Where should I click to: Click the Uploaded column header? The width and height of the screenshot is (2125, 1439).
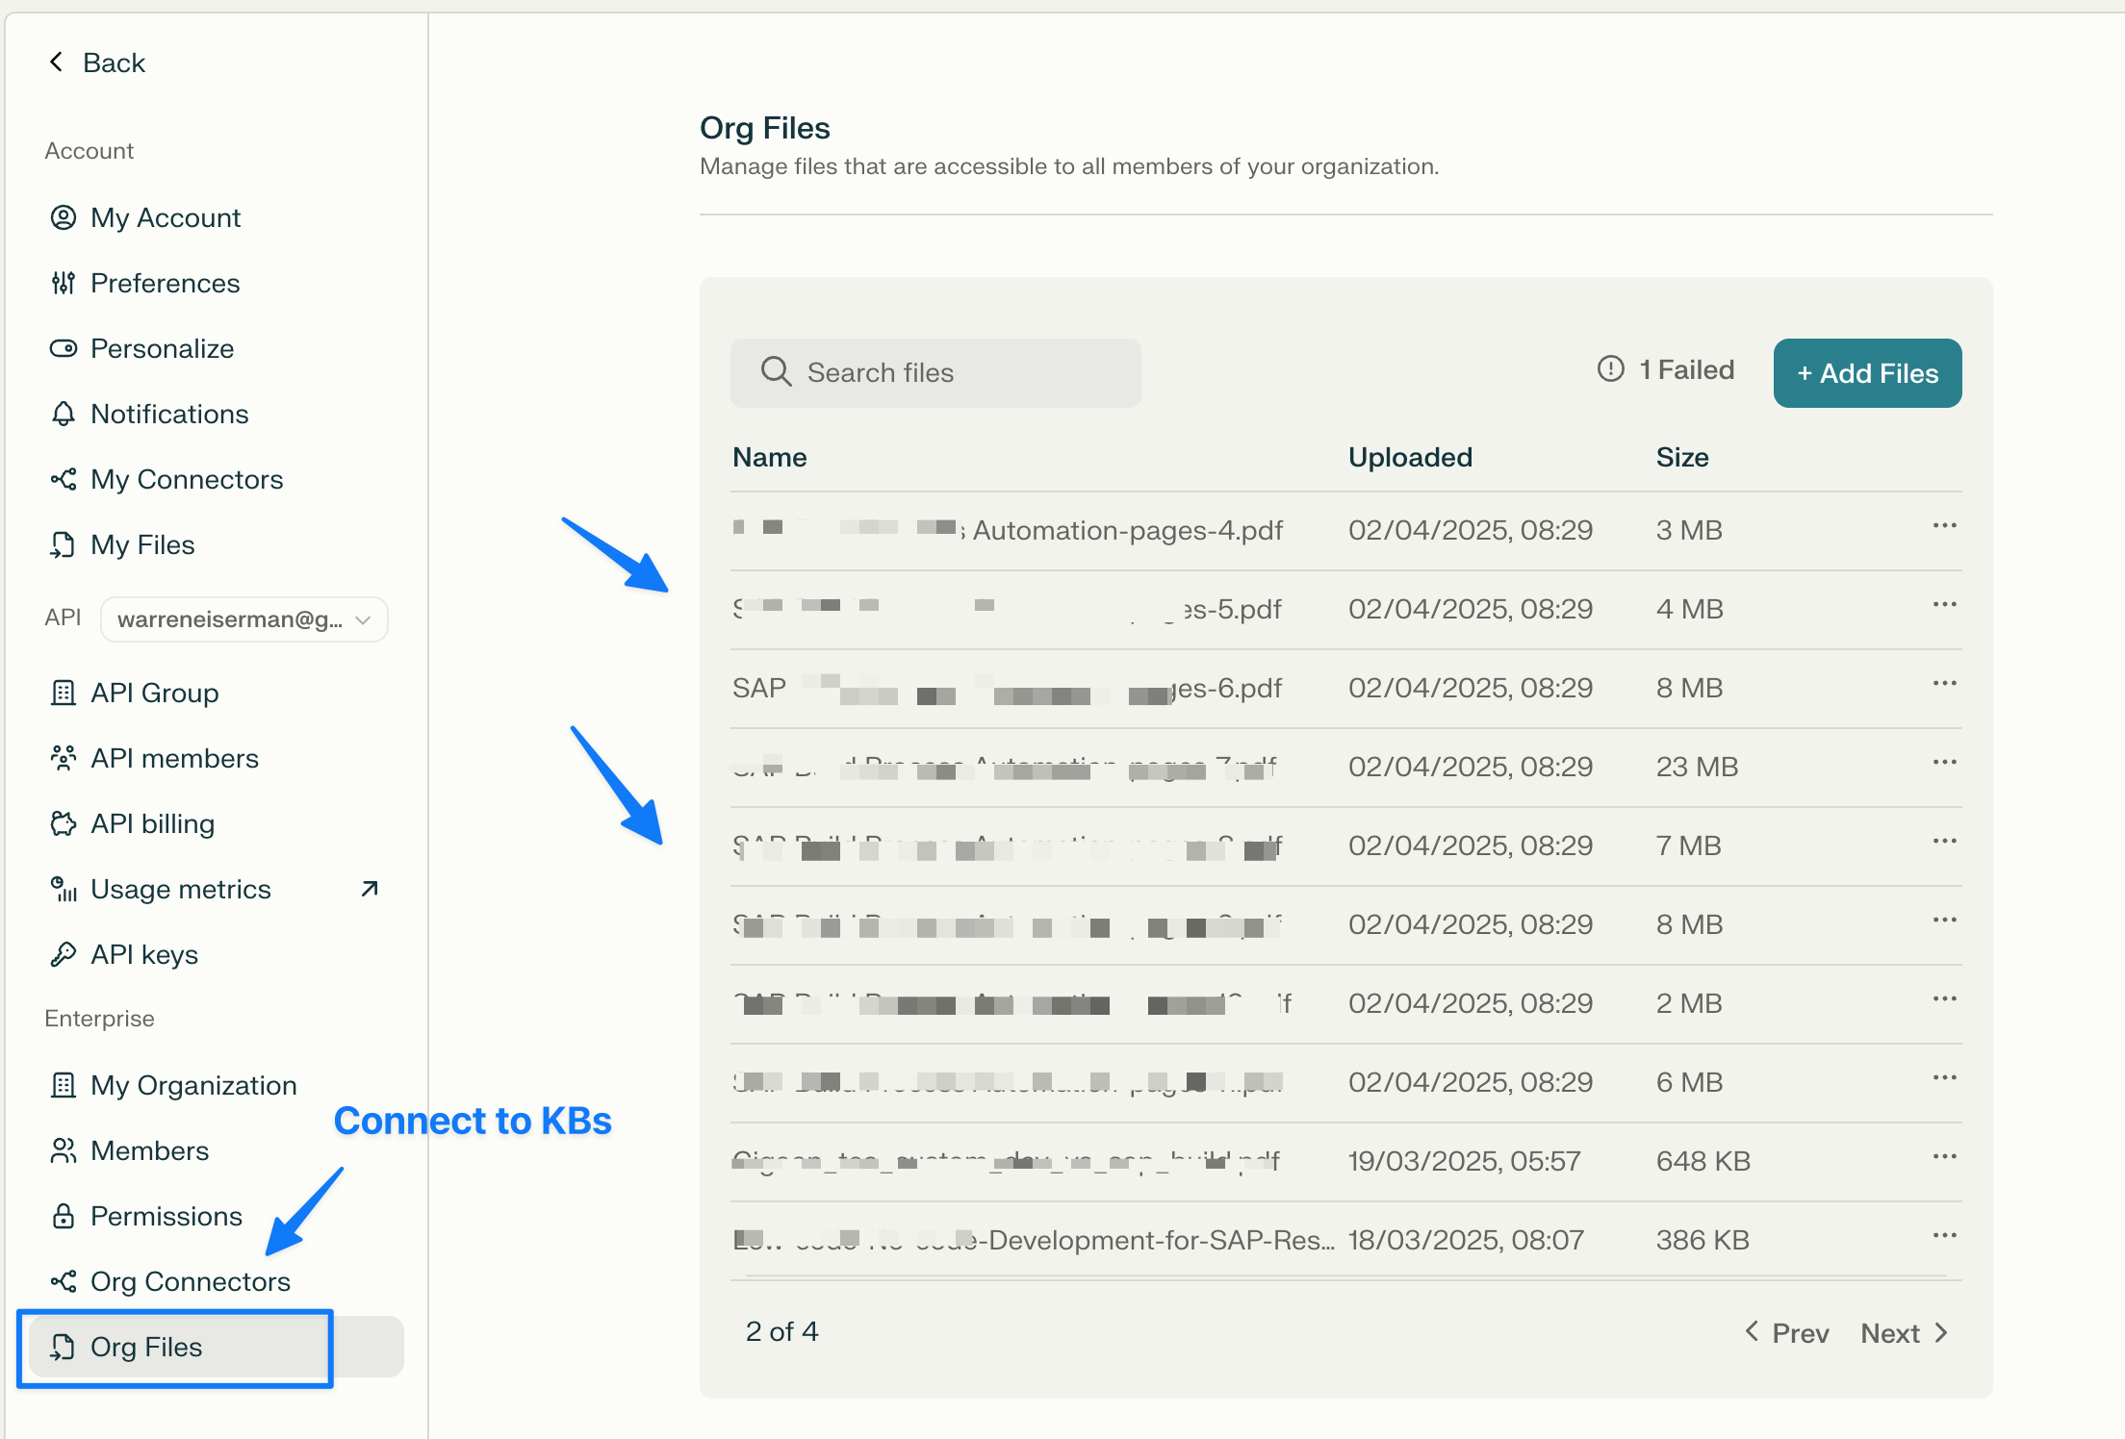(1410, 457)
